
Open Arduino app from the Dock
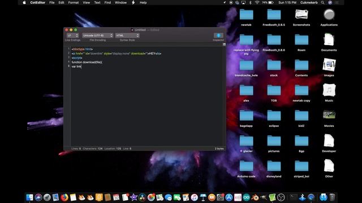(247, 197)
